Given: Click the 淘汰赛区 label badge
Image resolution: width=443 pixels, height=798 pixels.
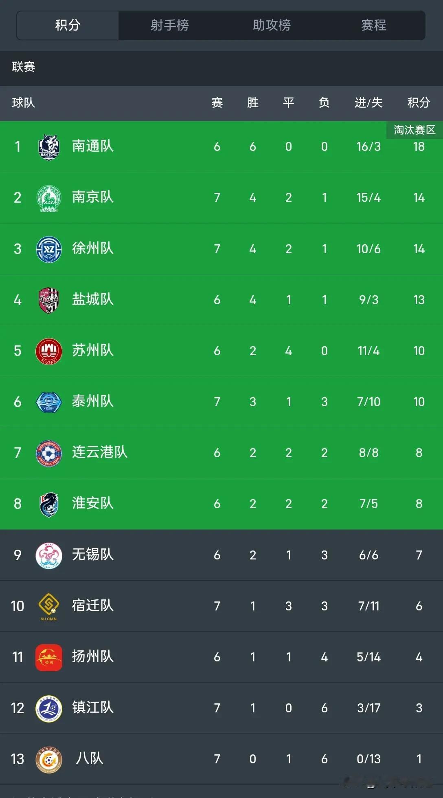Looking at the screenshot, I should pyautogui.click(x=414, y=130).
